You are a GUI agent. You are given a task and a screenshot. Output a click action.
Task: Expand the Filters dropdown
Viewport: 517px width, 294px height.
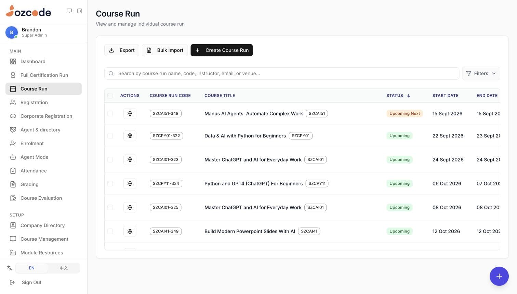coord(481,73)
